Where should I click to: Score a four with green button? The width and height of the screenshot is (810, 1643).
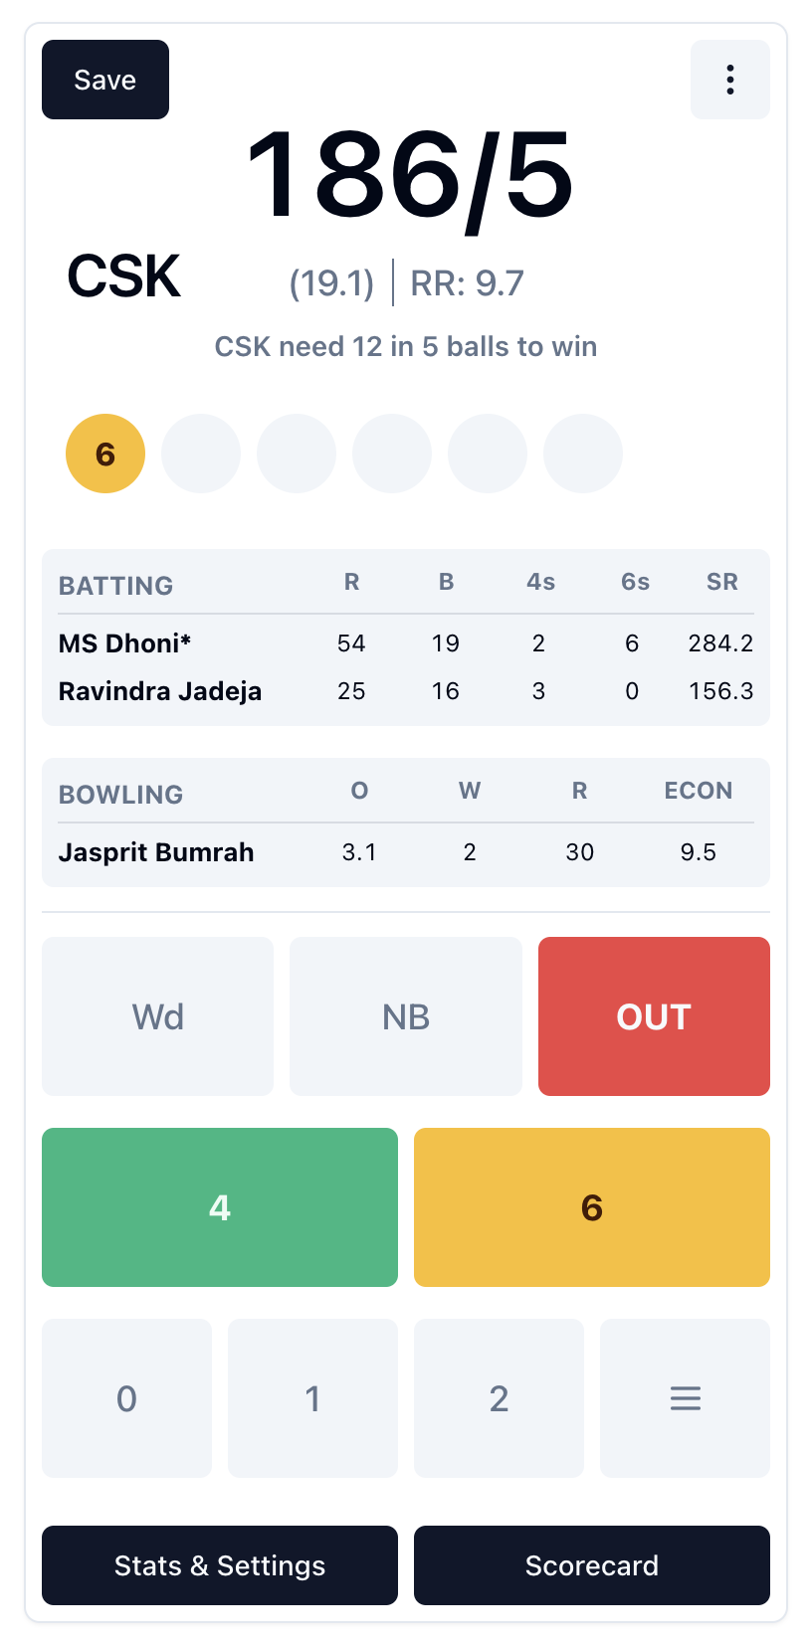[x=220, y=1207]
